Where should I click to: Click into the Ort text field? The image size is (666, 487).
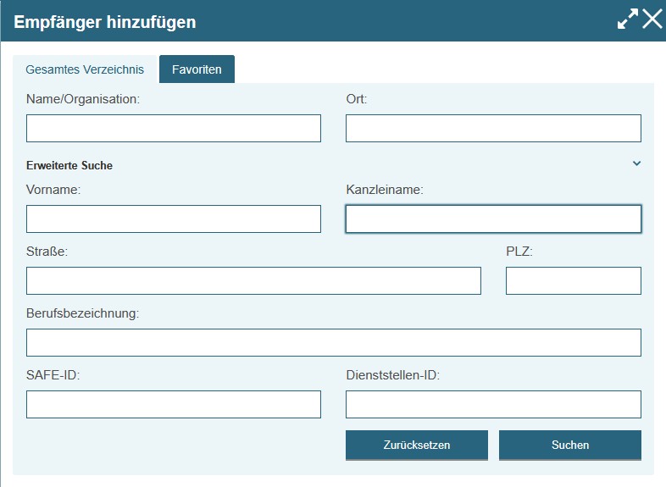(493, 128)
